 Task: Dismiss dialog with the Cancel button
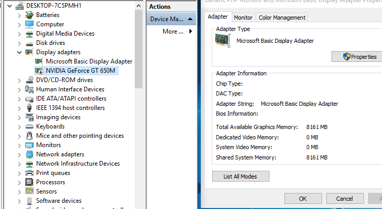[345, 199]
